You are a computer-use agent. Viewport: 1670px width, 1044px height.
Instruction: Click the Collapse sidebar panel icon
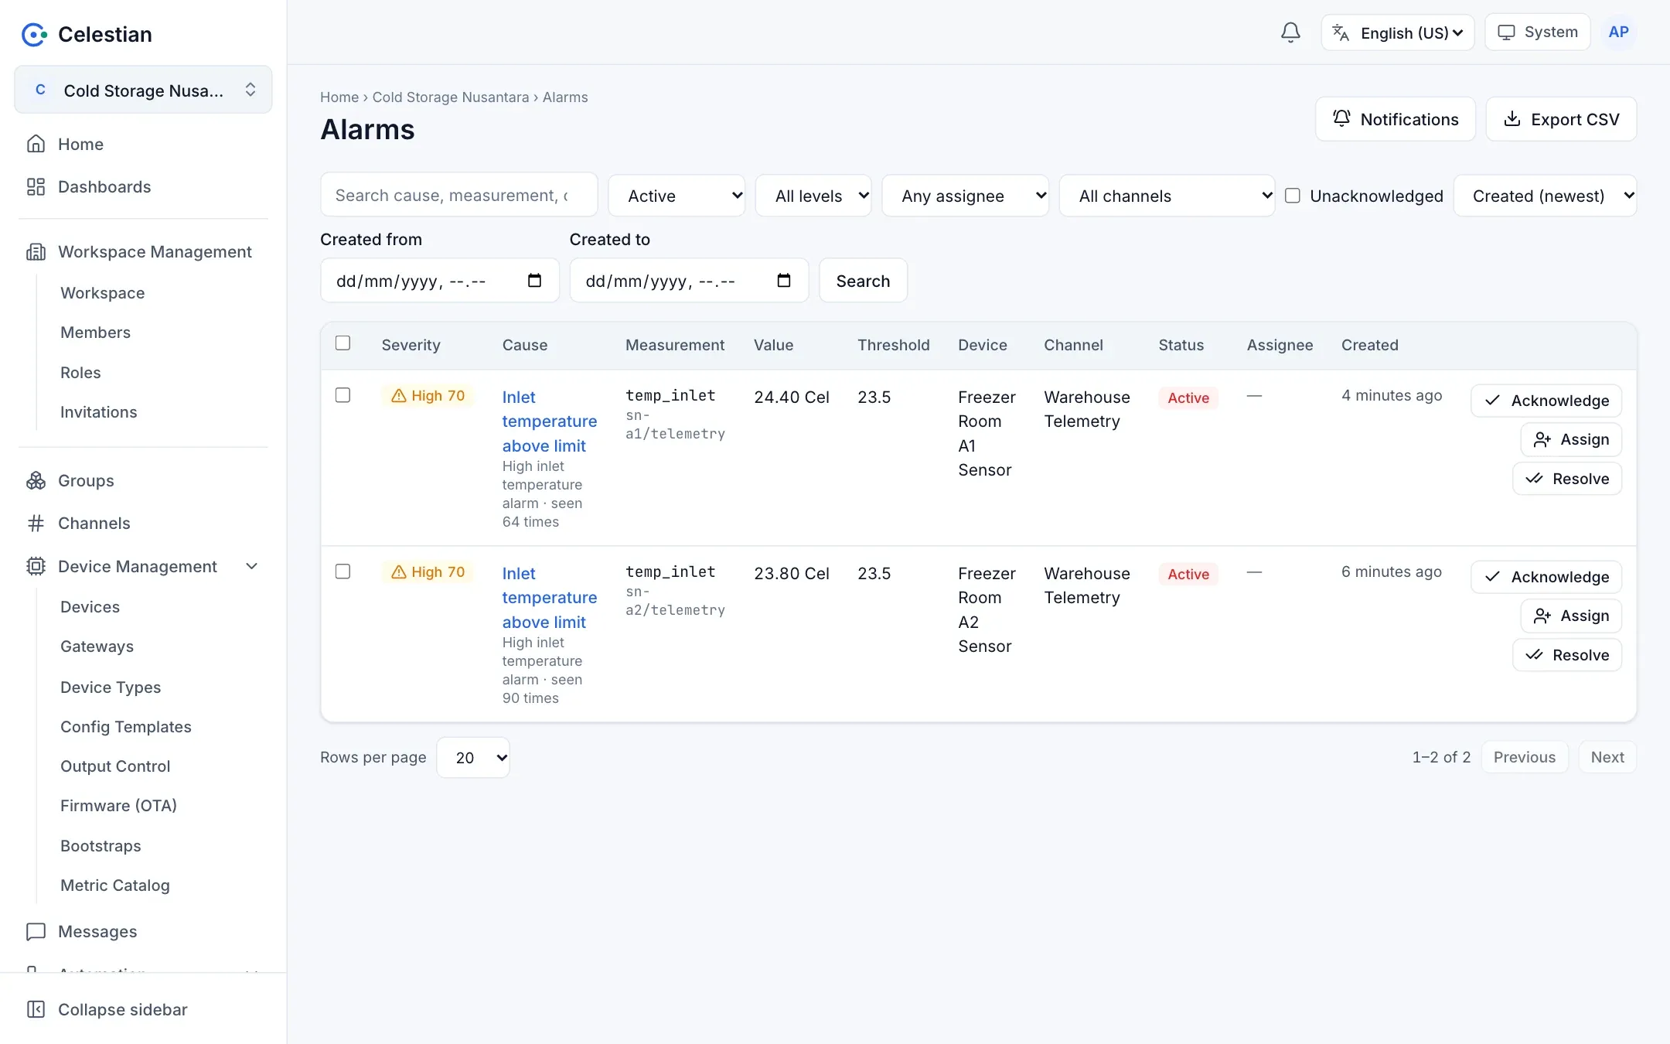36,1009
